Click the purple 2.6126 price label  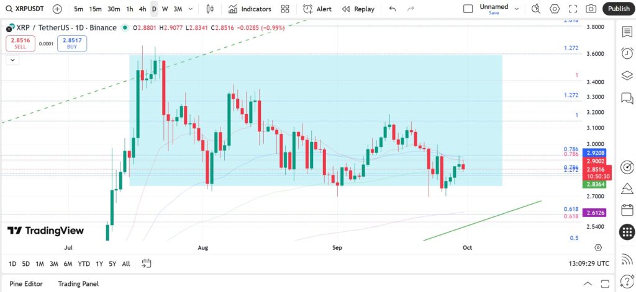tap(594, 213)
